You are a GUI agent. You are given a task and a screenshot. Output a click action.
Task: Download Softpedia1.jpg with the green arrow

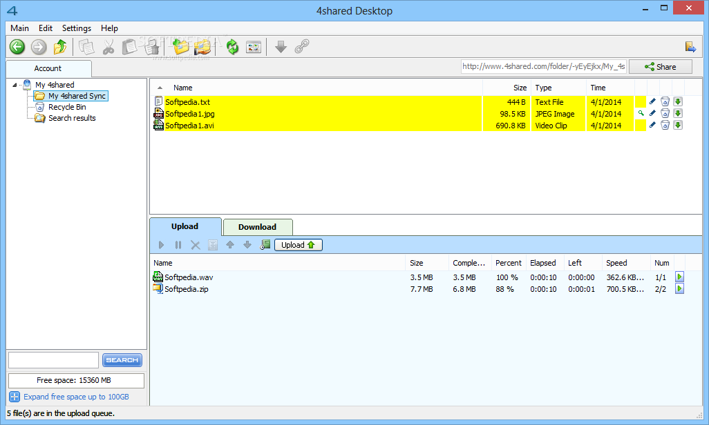tap(678, 113)
